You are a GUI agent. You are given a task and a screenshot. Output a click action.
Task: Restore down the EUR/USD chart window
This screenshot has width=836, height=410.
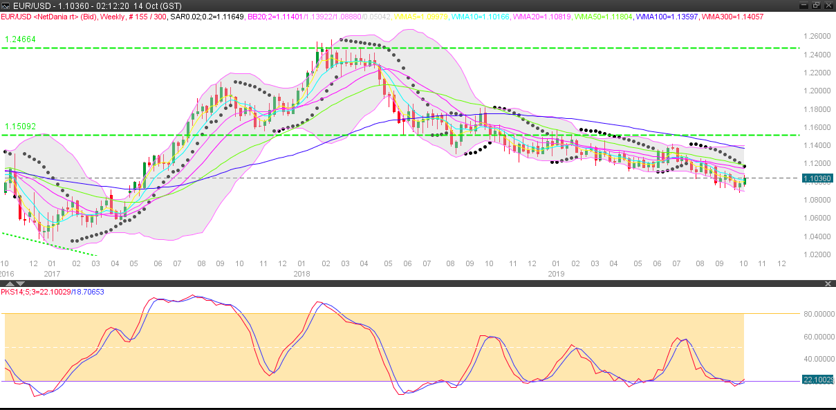point(816,5)
